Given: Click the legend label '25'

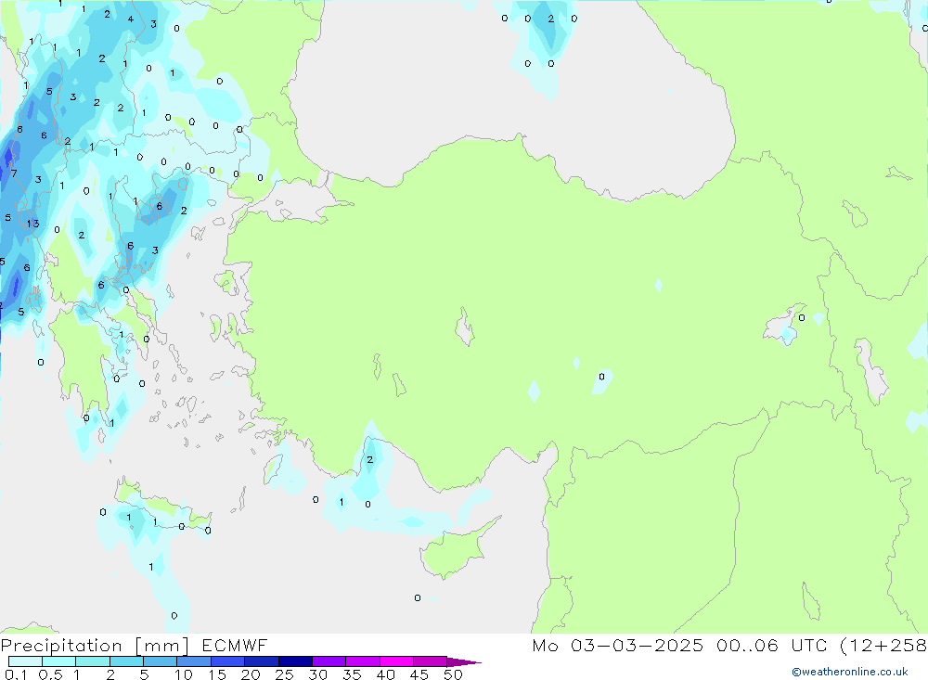Looking at the screenshot, I should 284,674.
